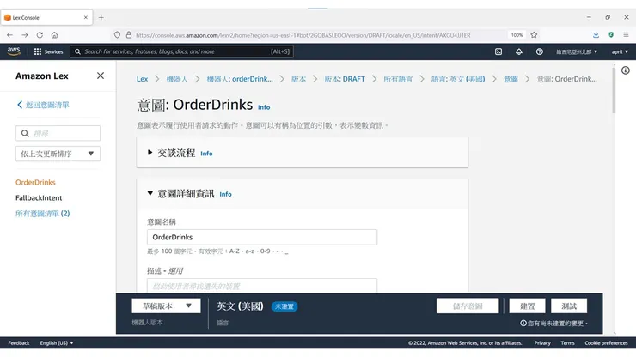Go back to intent list link
Screen dimensions: 636x357
click(x=43, y=105)
